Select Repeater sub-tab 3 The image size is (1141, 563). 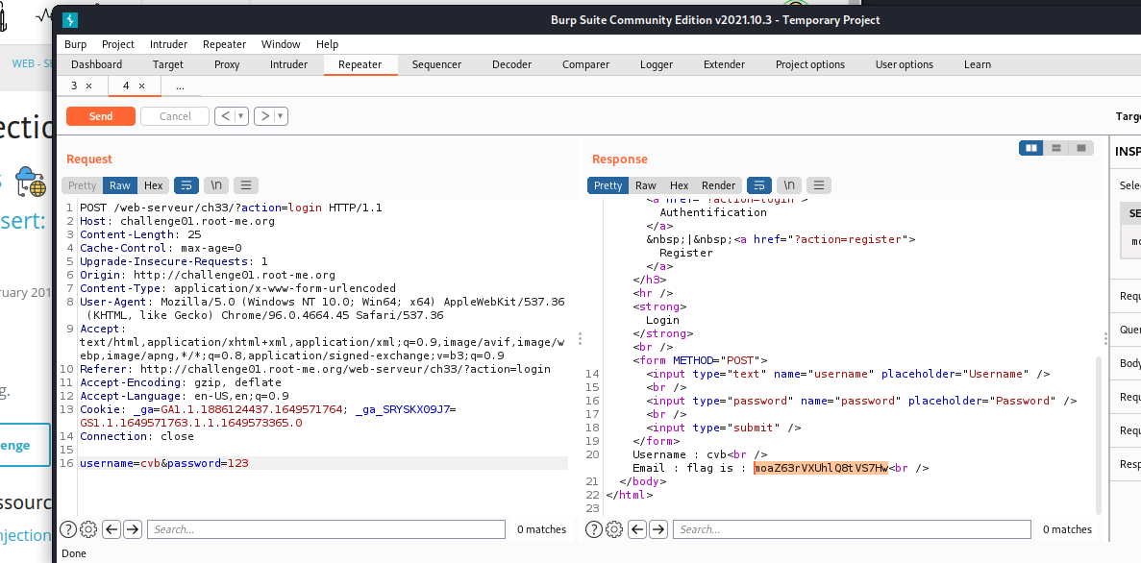coord(73,86)
